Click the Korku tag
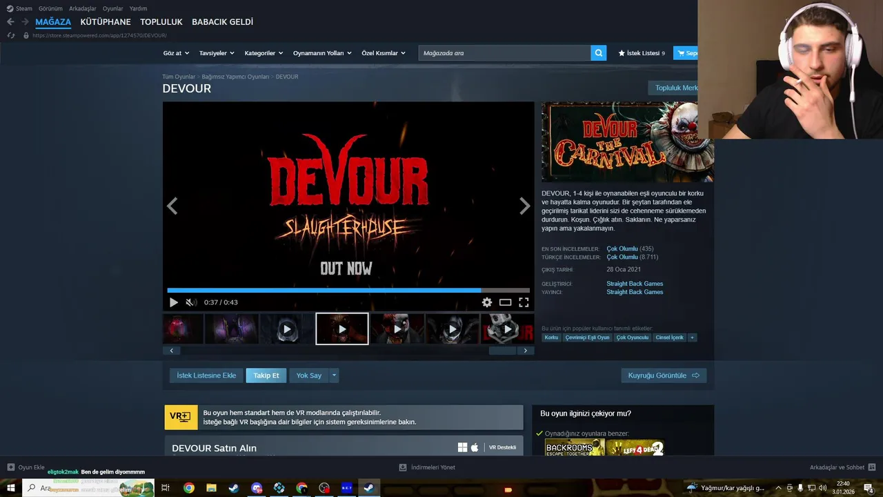Screen dimensions: 883x497 pos(551,338)
